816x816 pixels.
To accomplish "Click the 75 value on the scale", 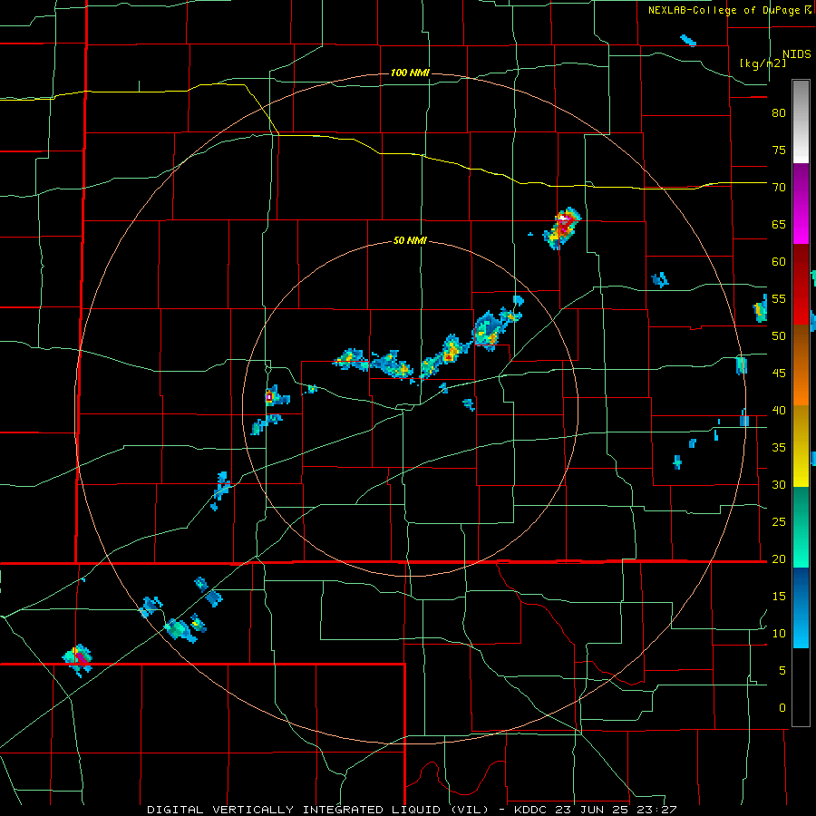I will (779, 150).
